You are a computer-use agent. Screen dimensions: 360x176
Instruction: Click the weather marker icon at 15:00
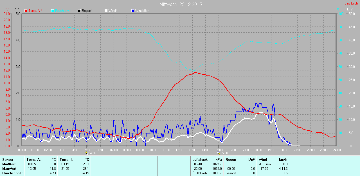(x=219, y=153)
